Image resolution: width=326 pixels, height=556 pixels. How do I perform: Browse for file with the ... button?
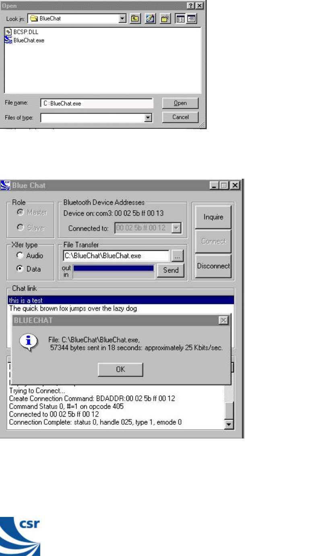click(177, 256)
